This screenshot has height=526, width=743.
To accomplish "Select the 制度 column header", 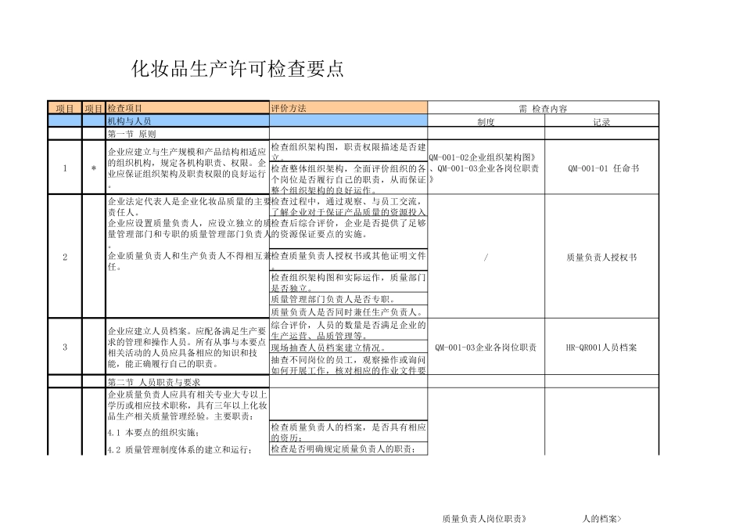I will 486,121.
